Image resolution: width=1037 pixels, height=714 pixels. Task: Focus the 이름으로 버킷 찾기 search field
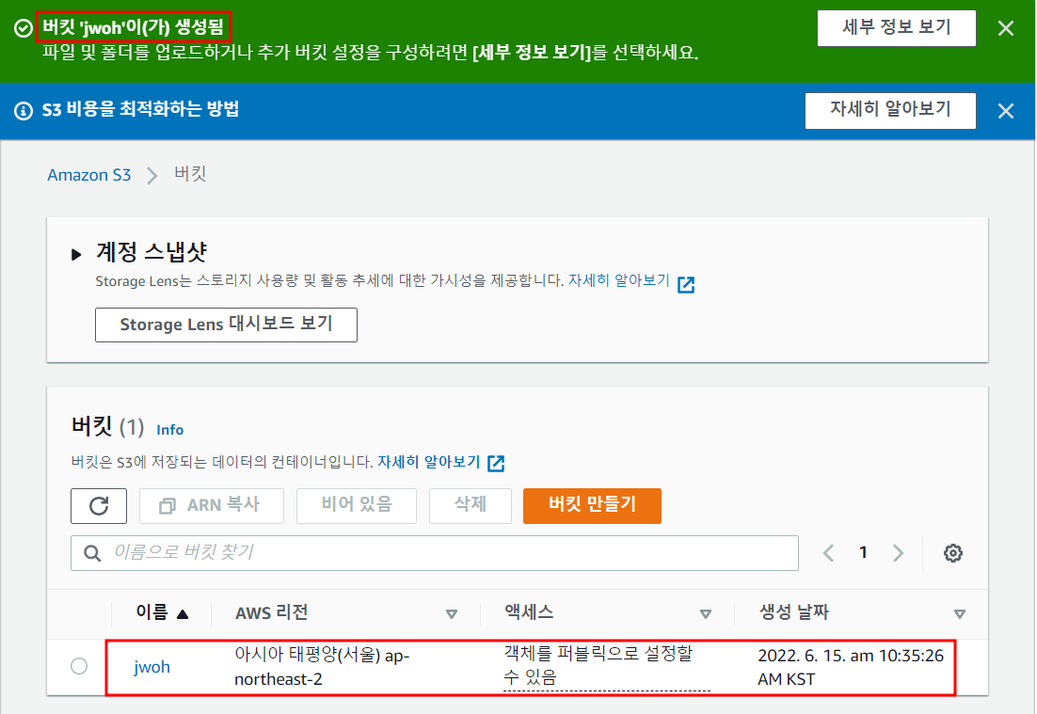pyautogui.click(x=435, y=553)
